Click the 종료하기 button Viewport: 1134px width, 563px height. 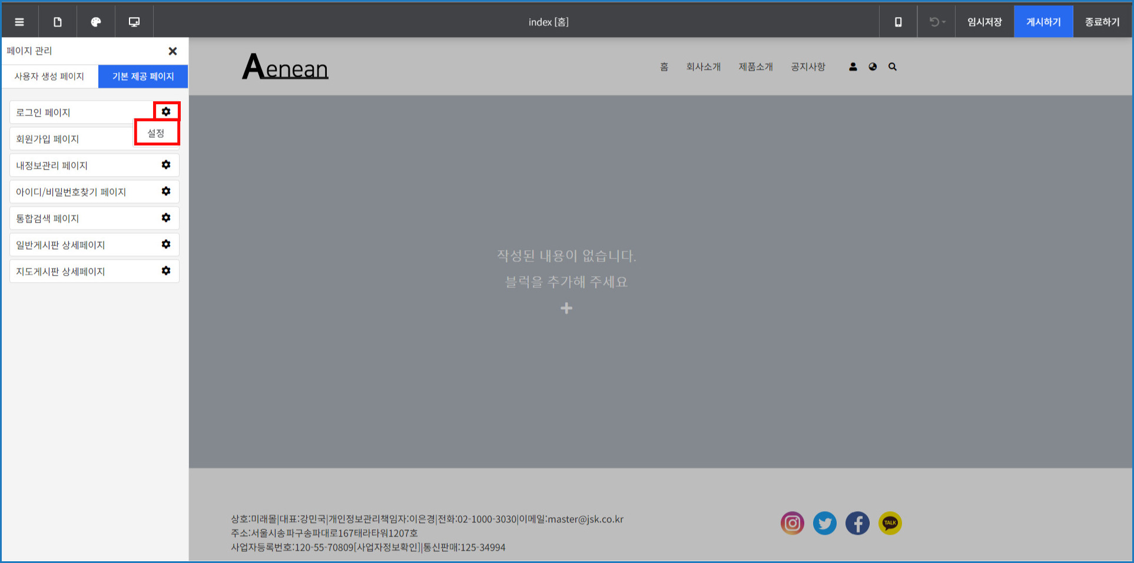click(x=1102, y=22)
